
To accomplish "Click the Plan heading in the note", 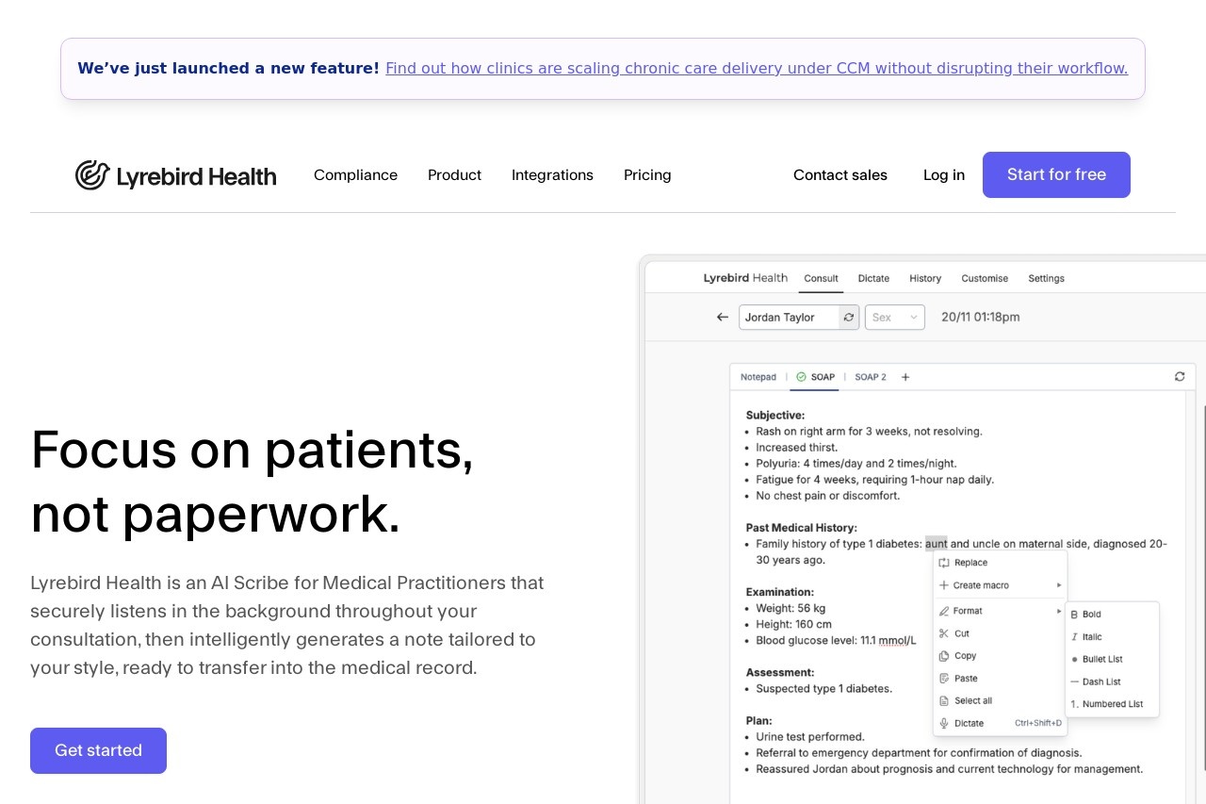I will click(x=759, y=721).
